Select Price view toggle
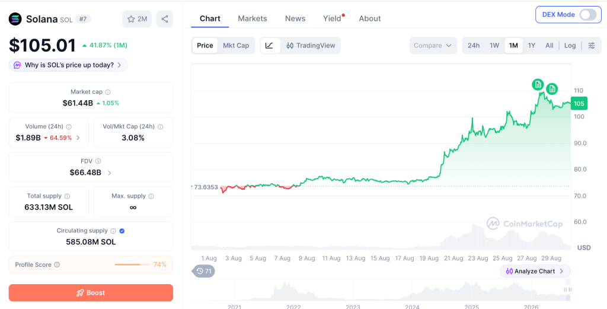Image resolution: width=607 pixels, height=309 pixels. click(205, 45)
